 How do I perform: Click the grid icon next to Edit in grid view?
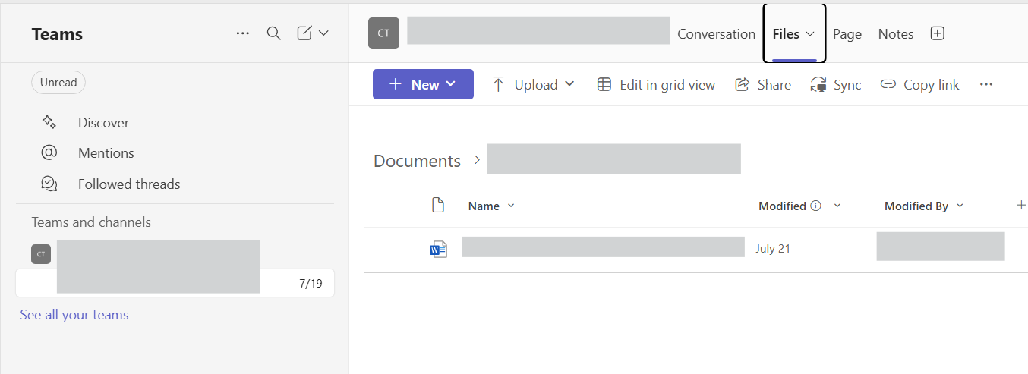pos(604,84)
